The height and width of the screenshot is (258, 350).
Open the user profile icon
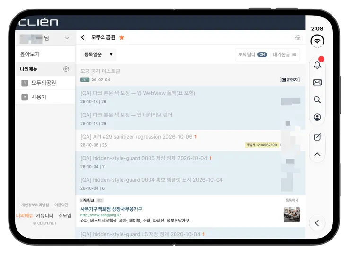point(317,117)
